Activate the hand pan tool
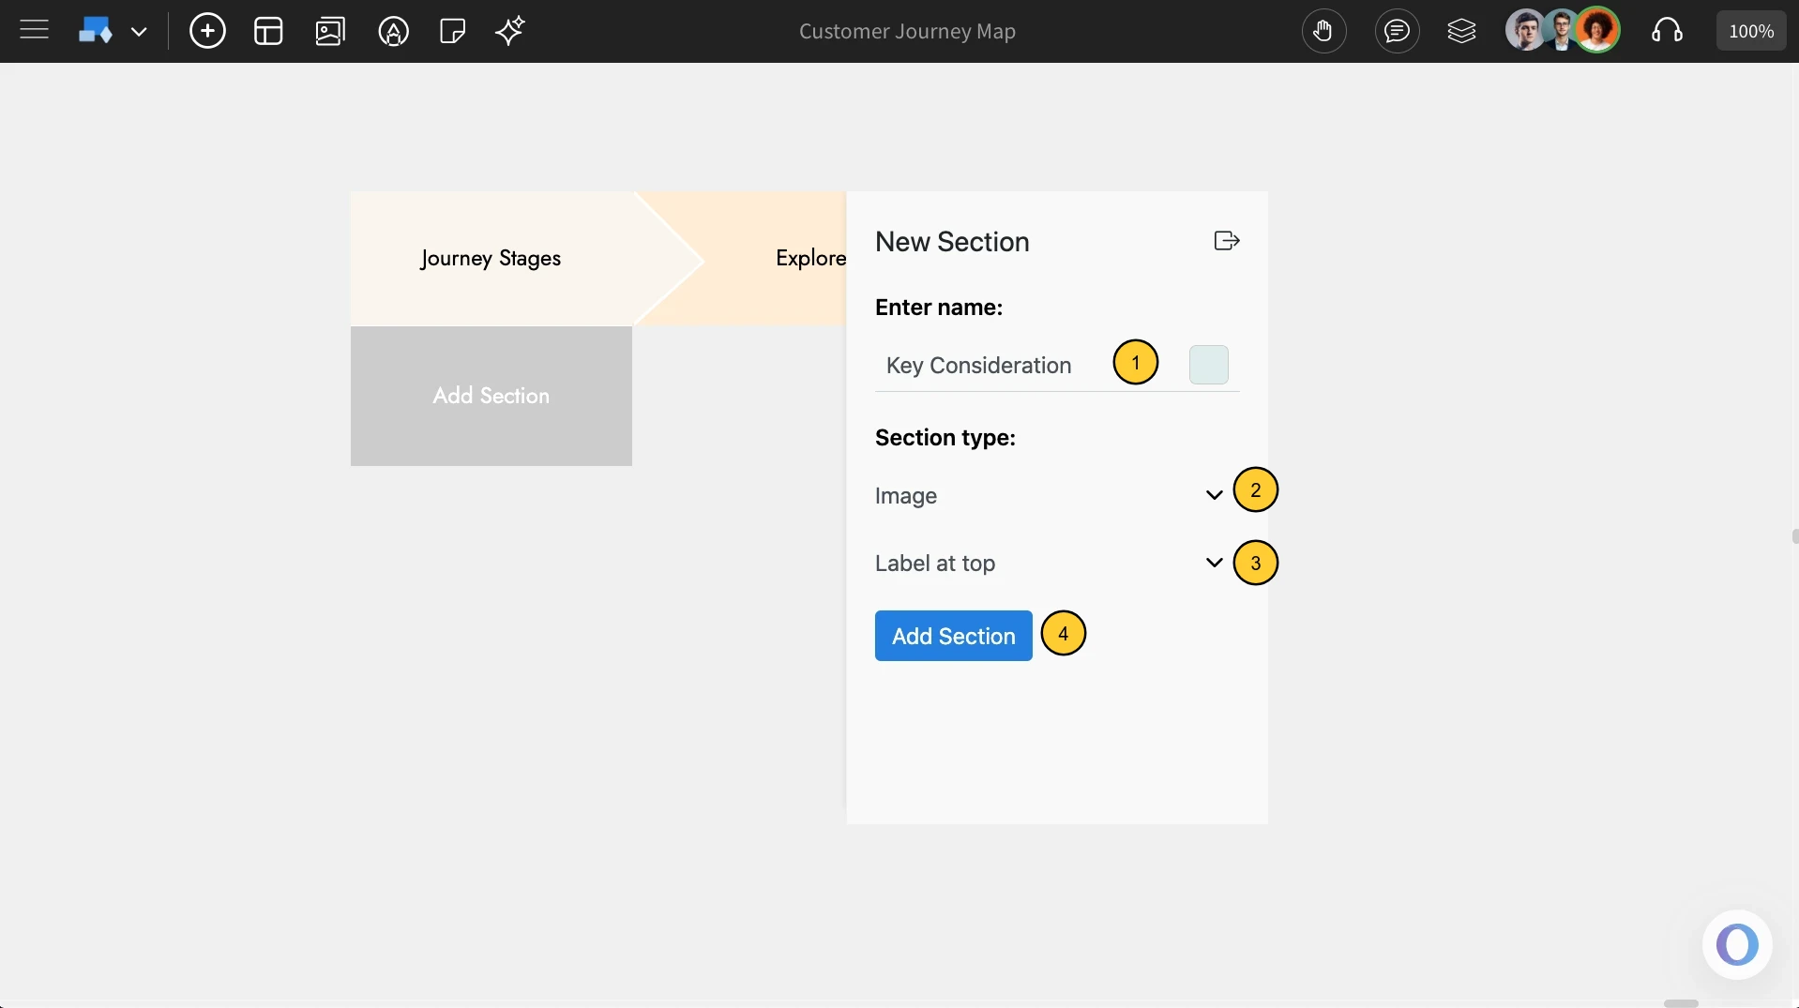 (x=1323, y=30)
